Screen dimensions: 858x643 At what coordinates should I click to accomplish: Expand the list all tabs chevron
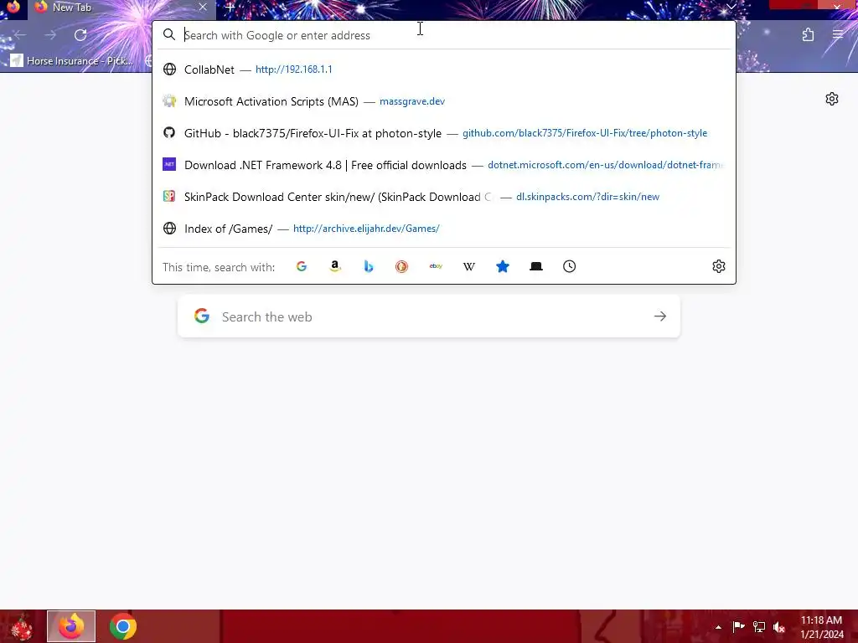click(x=731, y=7)
